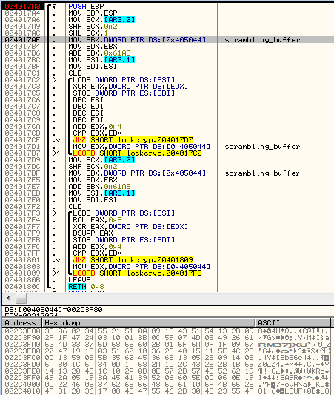Click the jump-target marker at 00401809
This screenshot has height=395, width=334.
[x=56, y=273]
